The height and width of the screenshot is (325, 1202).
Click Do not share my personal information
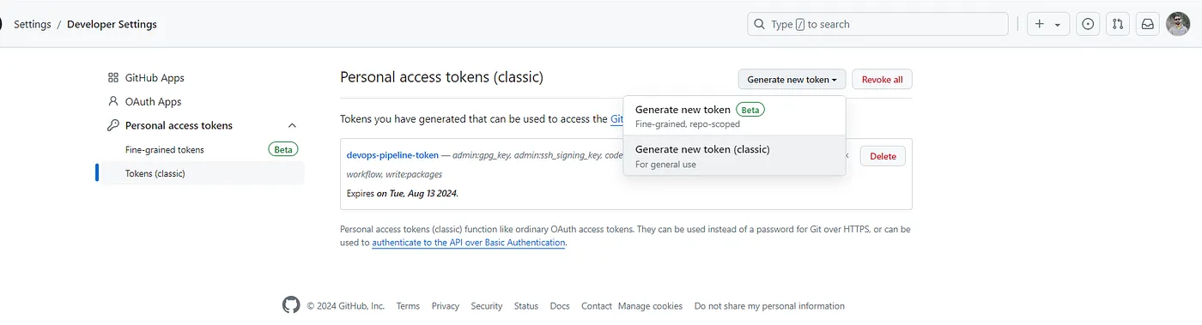[769, 306]
